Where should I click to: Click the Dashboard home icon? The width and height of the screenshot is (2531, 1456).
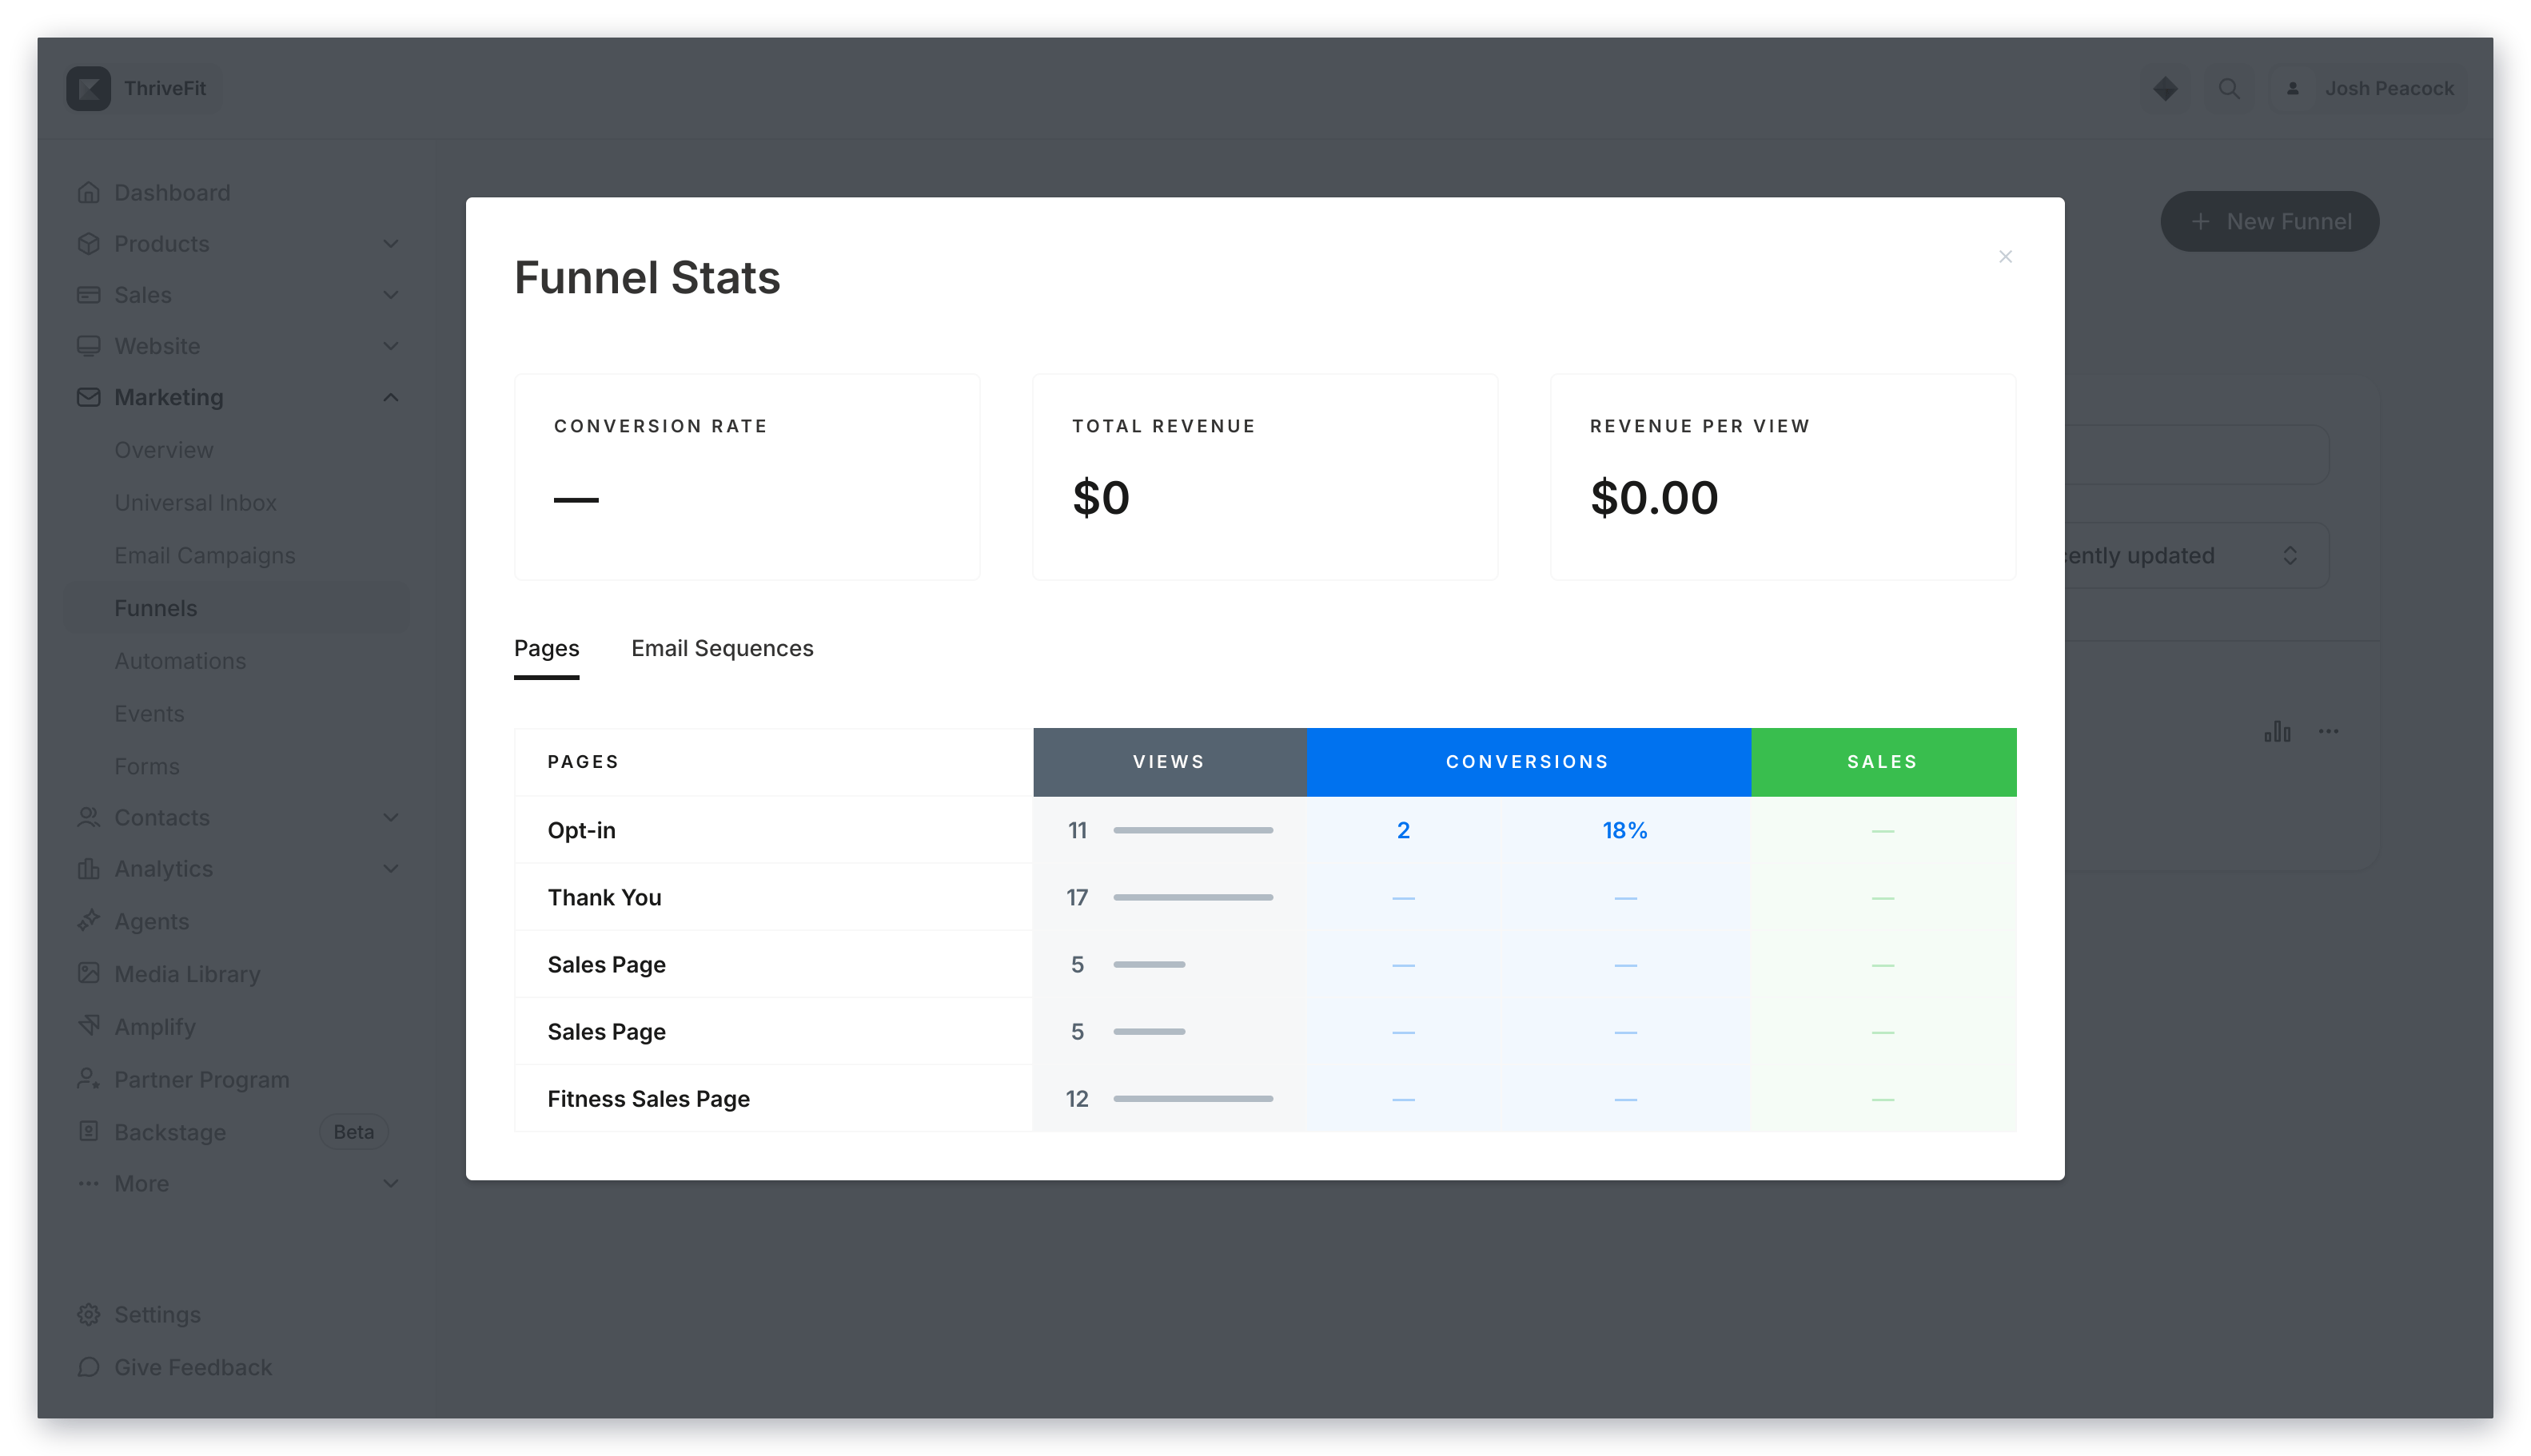88,192
